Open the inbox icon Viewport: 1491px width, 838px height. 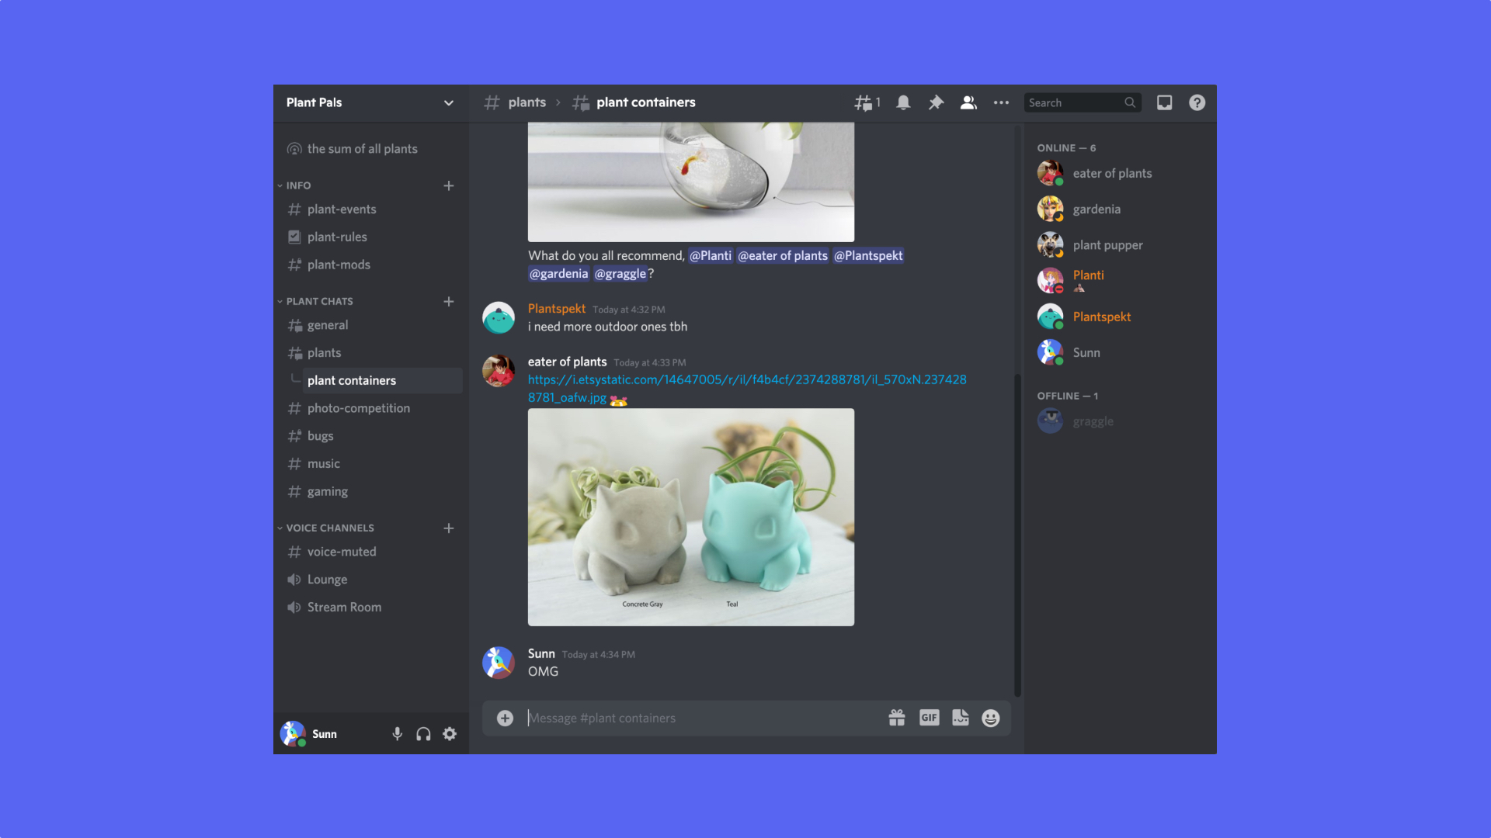click(x=1164, y=102)
